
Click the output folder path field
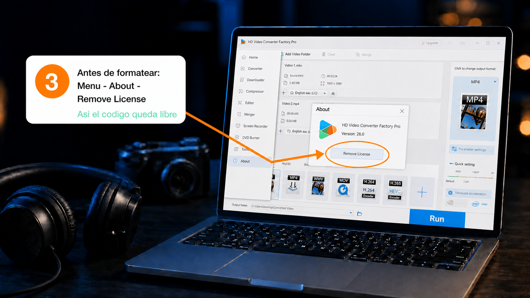(x=302, y=209)
